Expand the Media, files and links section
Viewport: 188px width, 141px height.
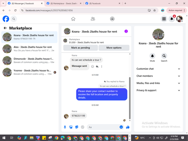point(158,83)
